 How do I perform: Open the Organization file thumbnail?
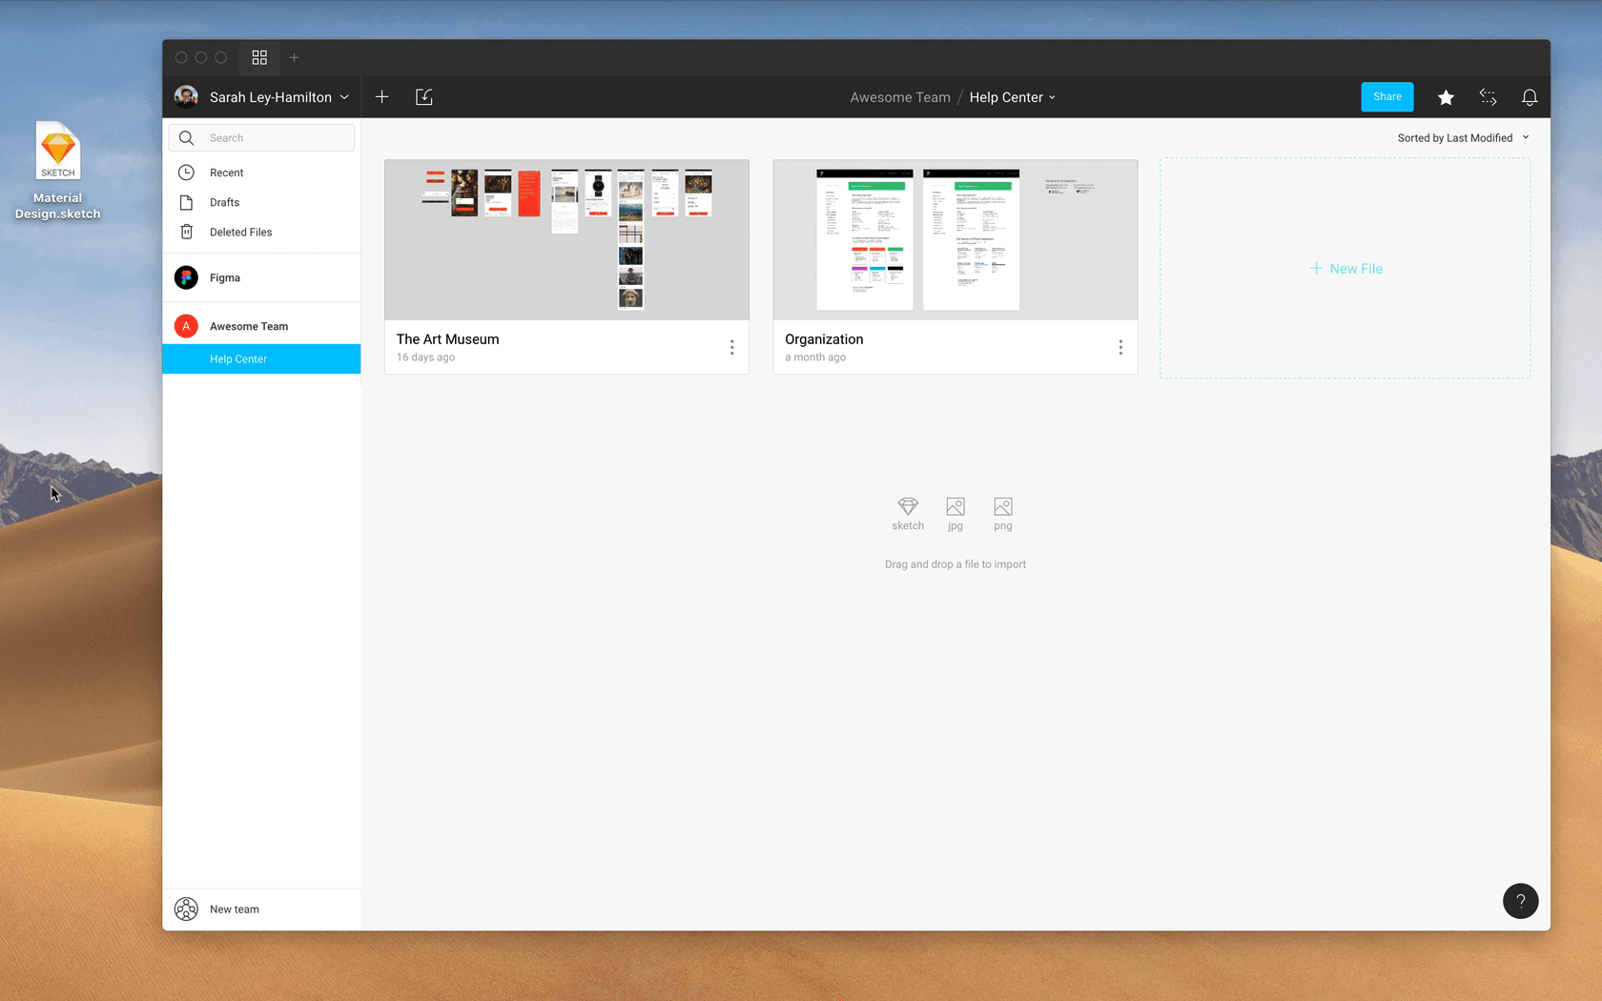tap(955, 239)
